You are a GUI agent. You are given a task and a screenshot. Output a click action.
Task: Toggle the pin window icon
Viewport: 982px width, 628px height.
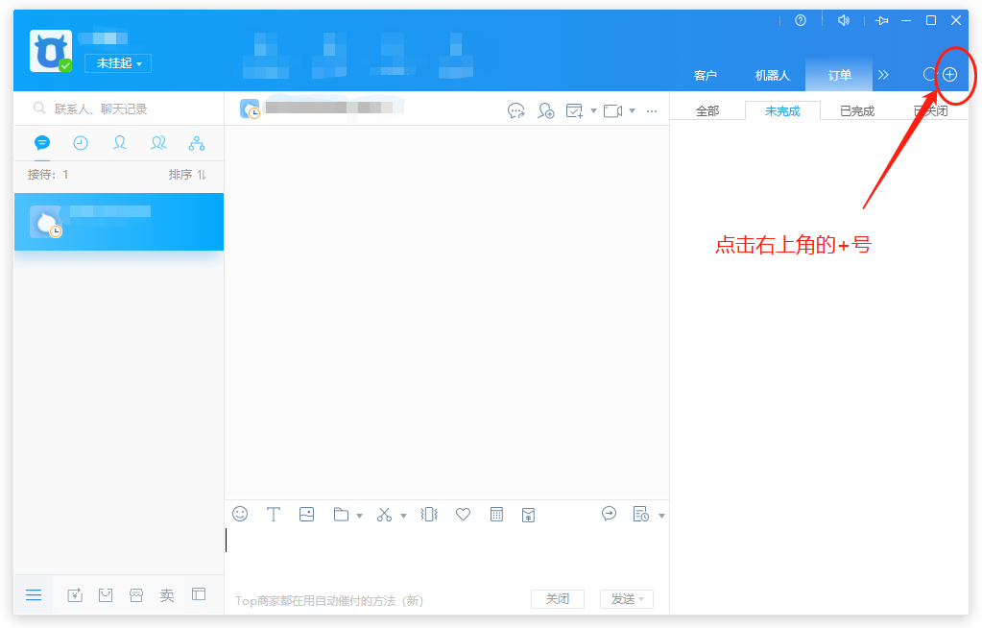tap(882, 20)
